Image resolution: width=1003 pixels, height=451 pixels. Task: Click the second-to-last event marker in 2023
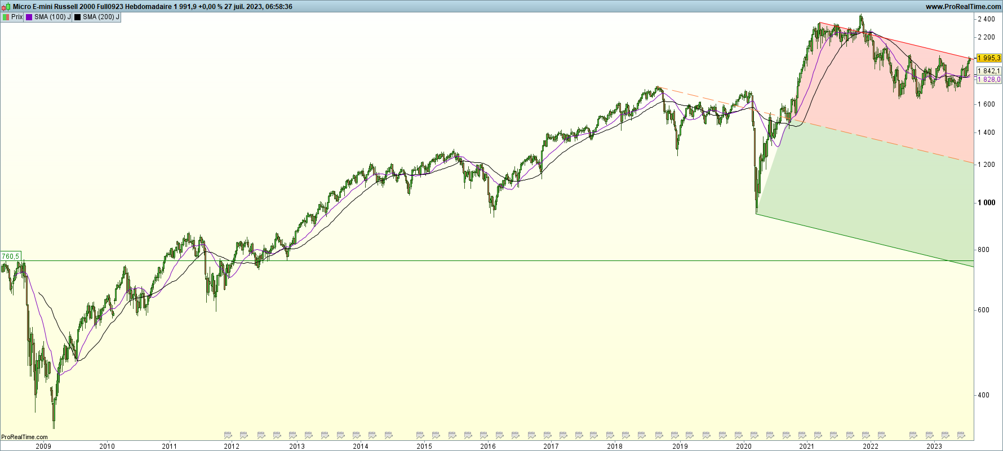pos(945,435)
